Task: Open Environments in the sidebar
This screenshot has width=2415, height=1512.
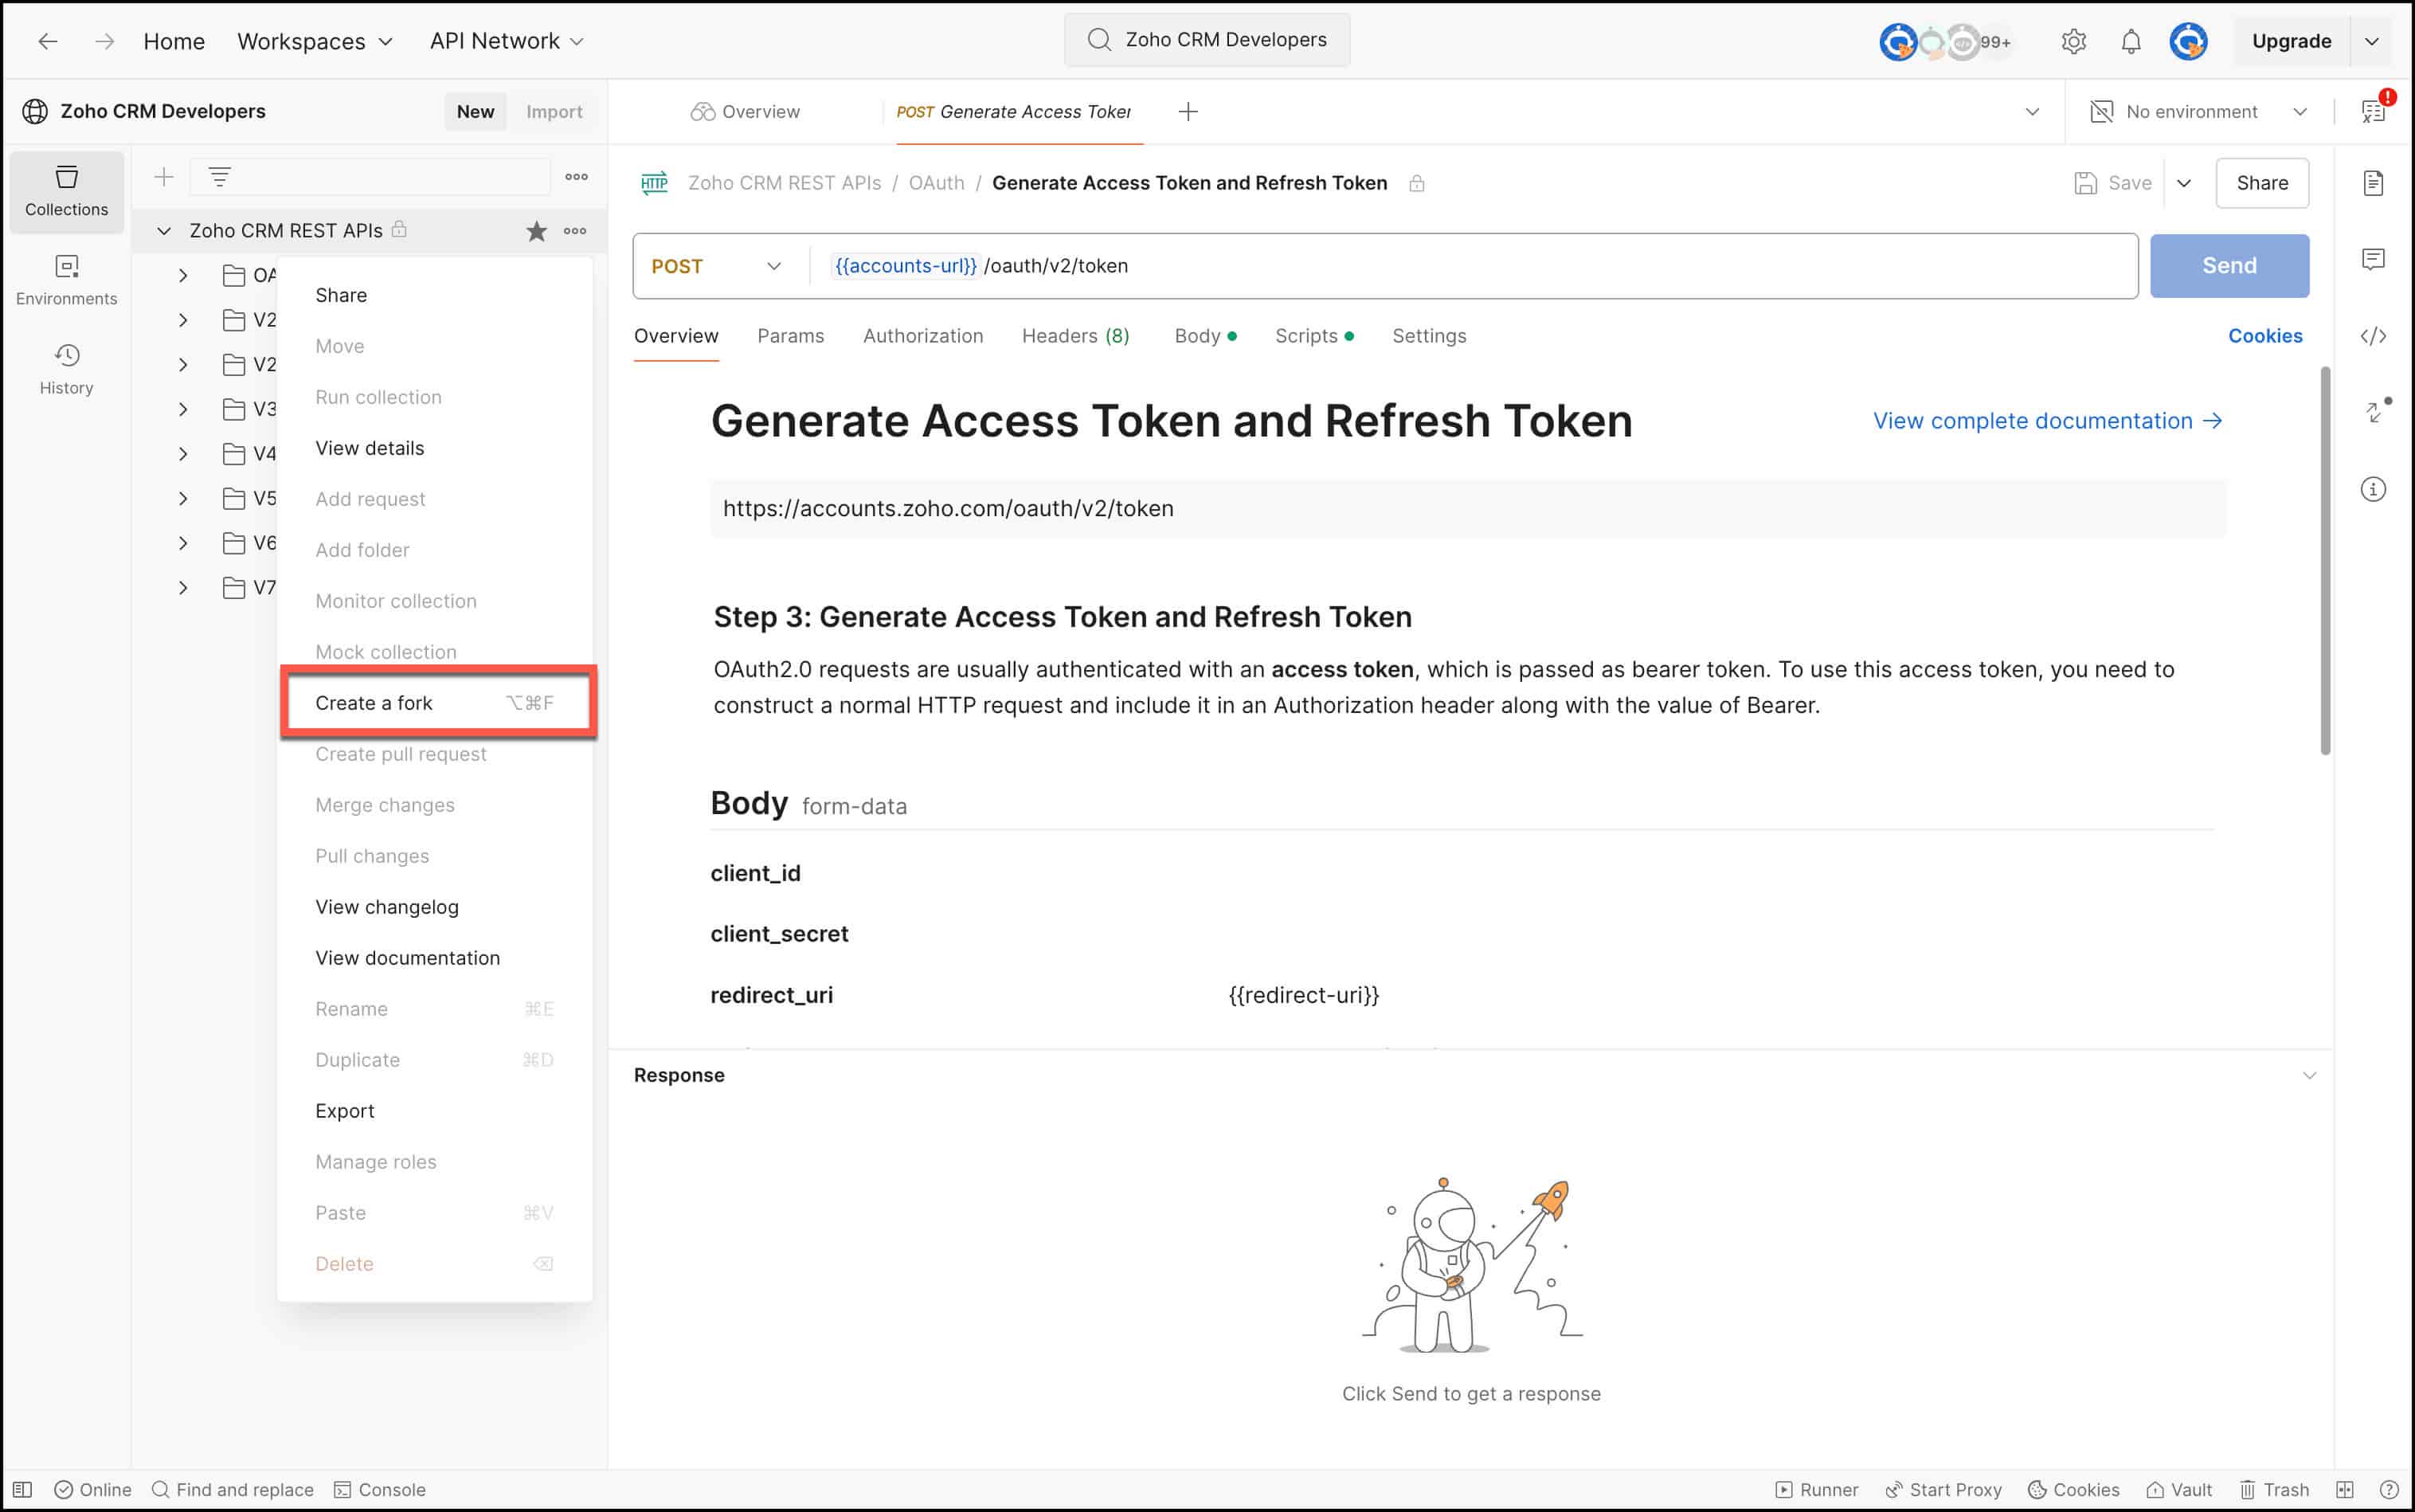Action: coord(67,280)
